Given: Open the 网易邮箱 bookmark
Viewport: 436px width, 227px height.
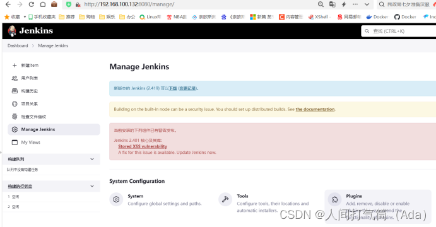Looking at the screenshot, I should 349,17.
